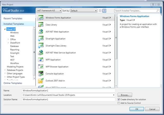Select the Database tree item

(x=14, y=46)
